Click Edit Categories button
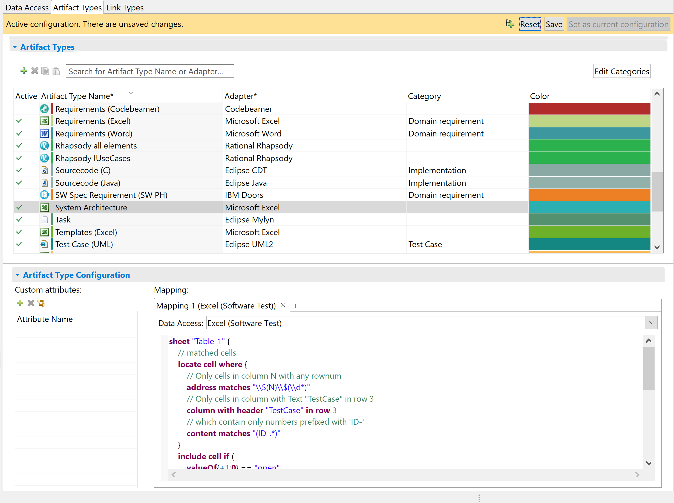This screenshot has height=503, width=674. tap(622, 71)
